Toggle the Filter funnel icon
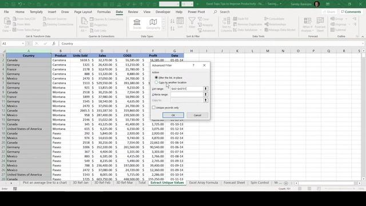The height and width of the screenshot is (206, 366). [x=192, y=23]
